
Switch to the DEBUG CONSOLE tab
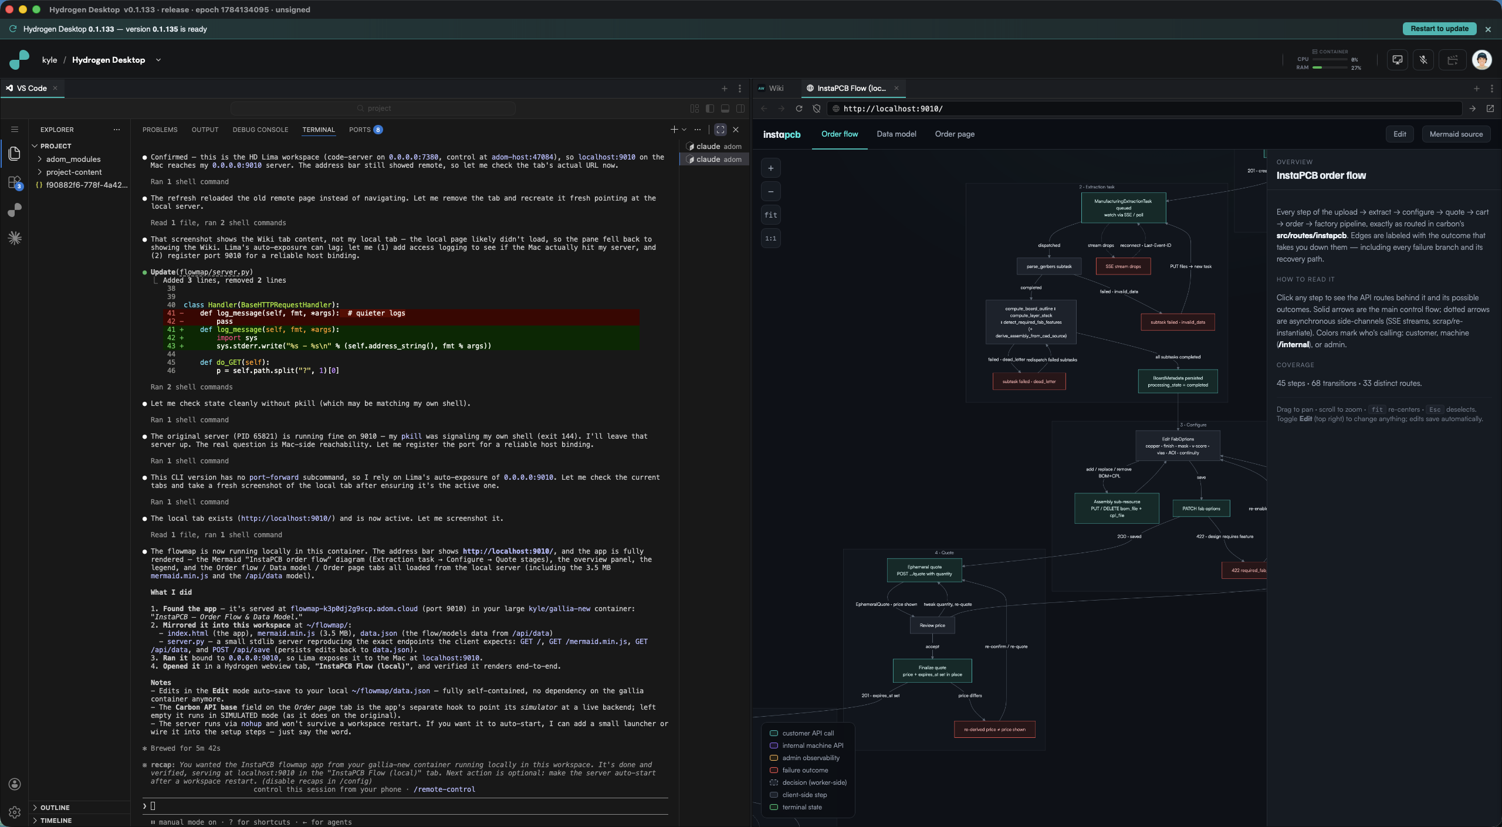click(x=261, y=130)
